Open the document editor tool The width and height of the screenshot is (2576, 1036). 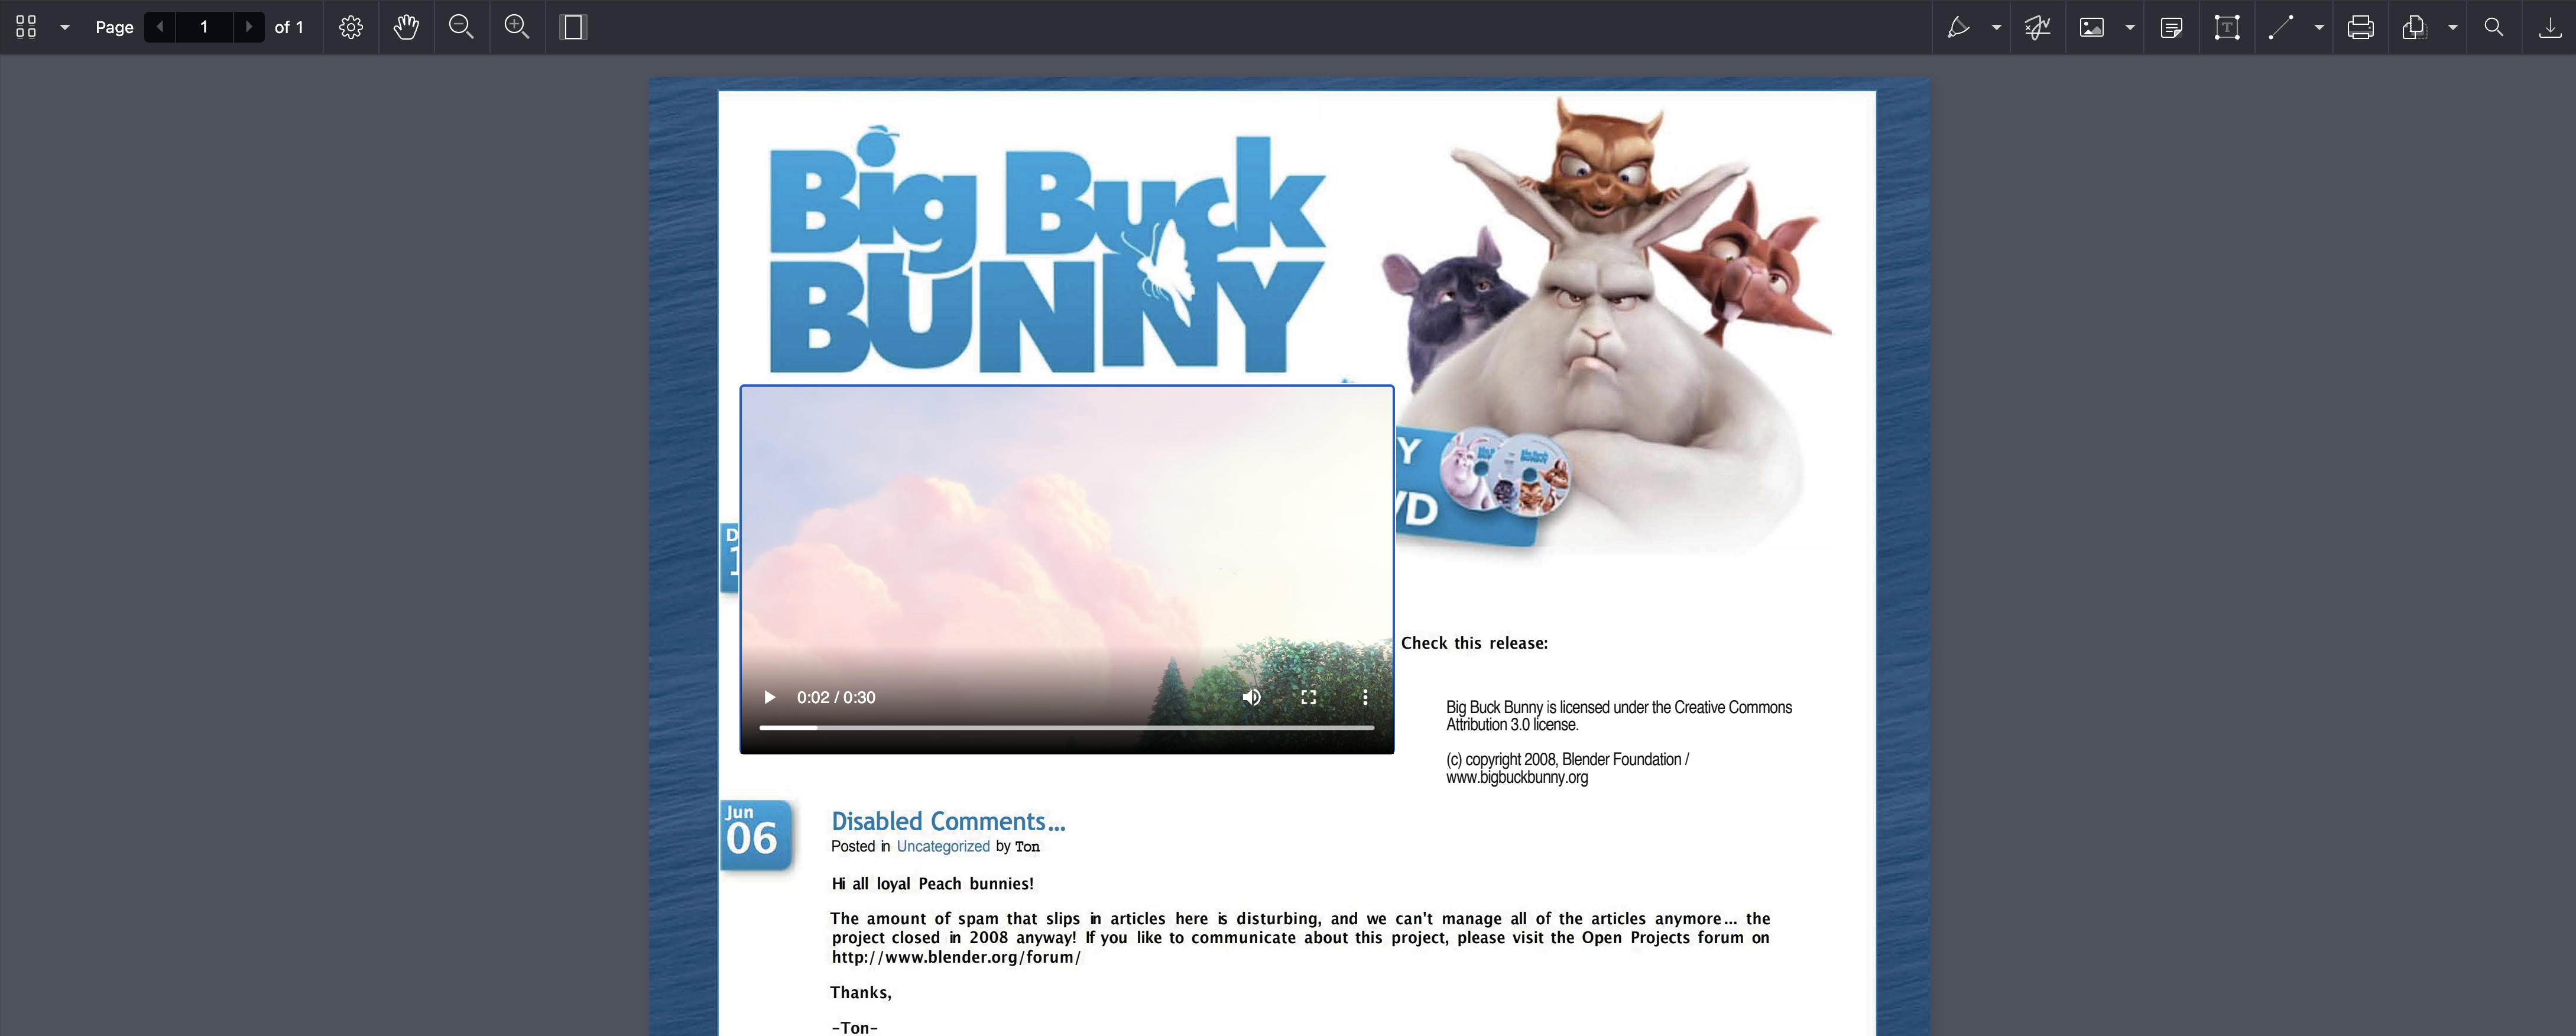[2413, 27]
